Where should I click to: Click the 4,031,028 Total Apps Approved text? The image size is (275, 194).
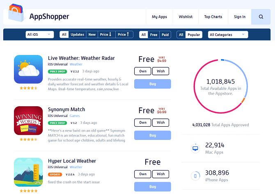[x=220, y=125]
